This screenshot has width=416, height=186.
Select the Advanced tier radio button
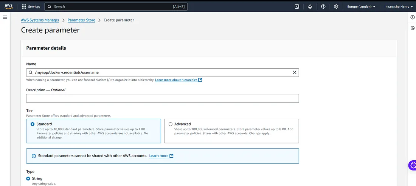tap(170, 124)
